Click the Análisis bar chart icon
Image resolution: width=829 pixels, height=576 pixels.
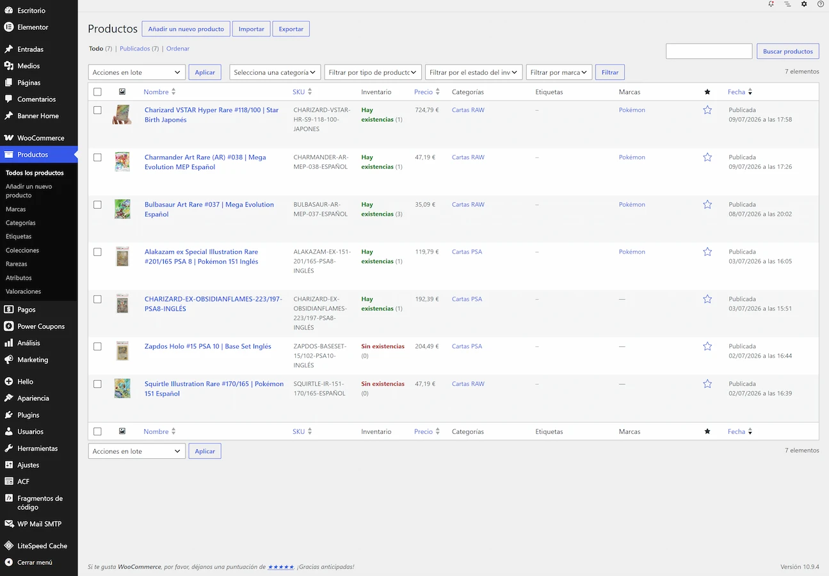point(9,343)
